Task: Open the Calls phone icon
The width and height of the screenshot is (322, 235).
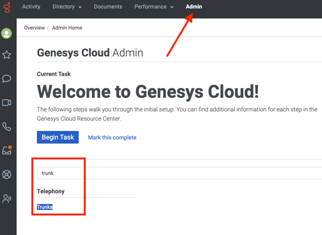Action: (7, 127)
